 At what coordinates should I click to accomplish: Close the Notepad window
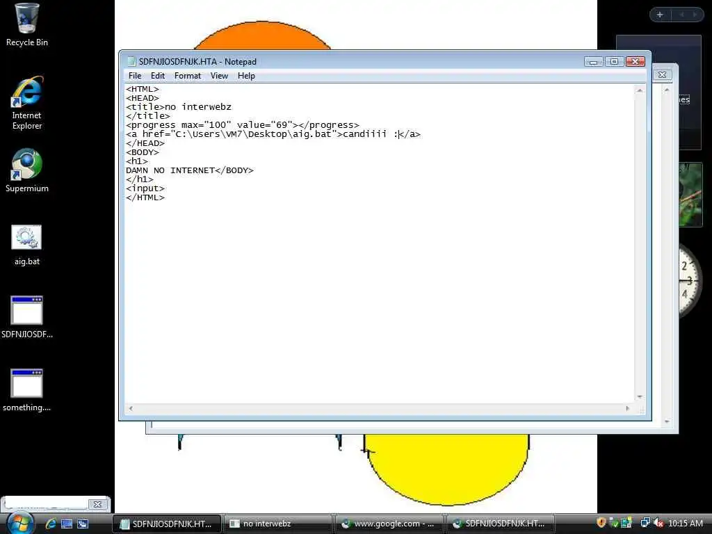636,61
